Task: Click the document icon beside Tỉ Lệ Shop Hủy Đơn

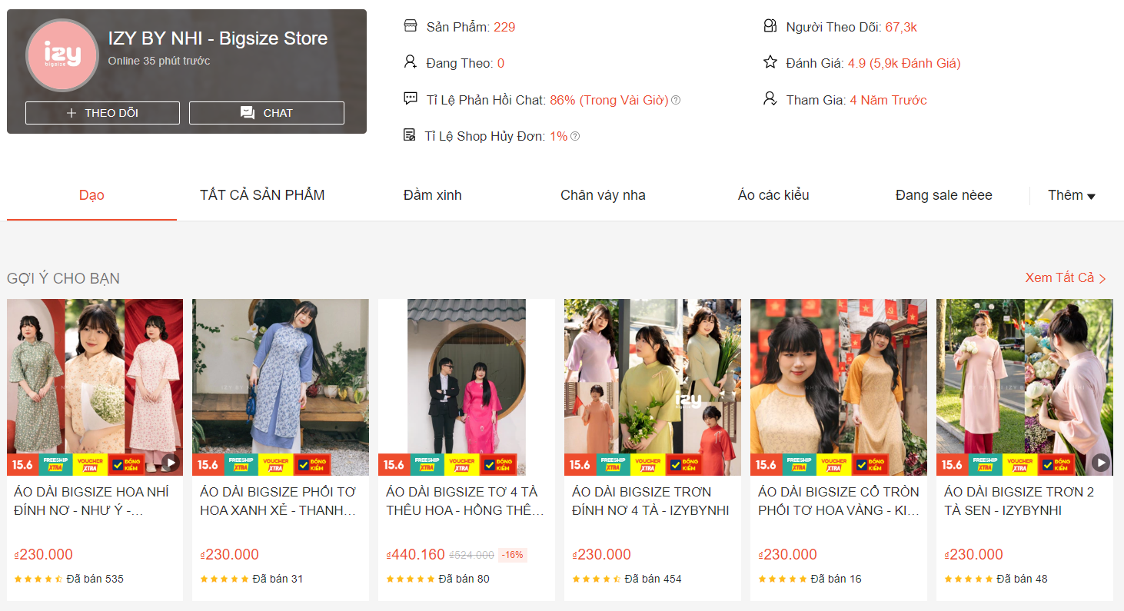Action: point(410,135)
